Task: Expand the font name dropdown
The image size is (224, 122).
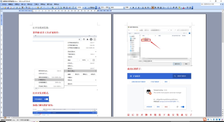Action: [124, 7]
